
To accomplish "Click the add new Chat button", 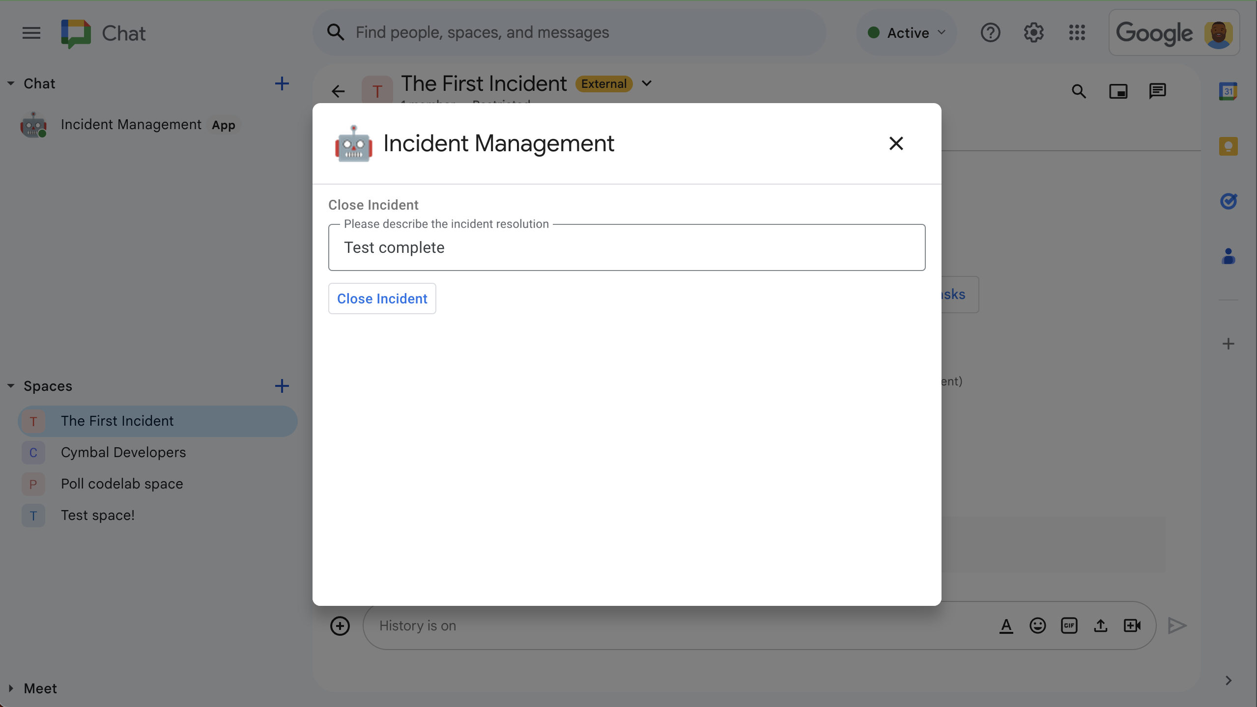I will 282,83.
